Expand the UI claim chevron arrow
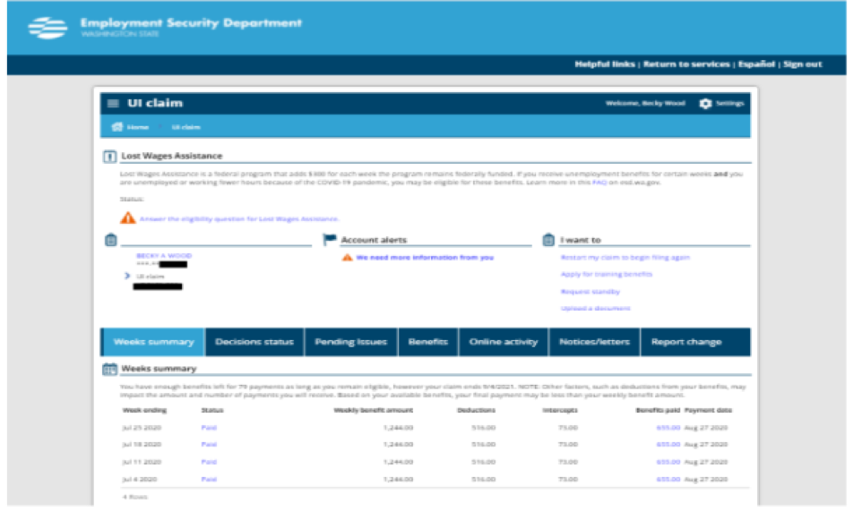Image resolution: width=853 pixels, height=520 pixels. coord(127,276)
